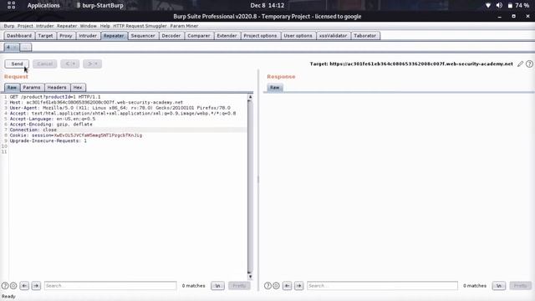The image size is (535, 301).
Task: Click response Pretty button
Action: click(520, 286)
